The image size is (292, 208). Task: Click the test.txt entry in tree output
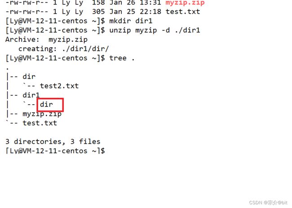pyautogui.click(x=40, y=123)
